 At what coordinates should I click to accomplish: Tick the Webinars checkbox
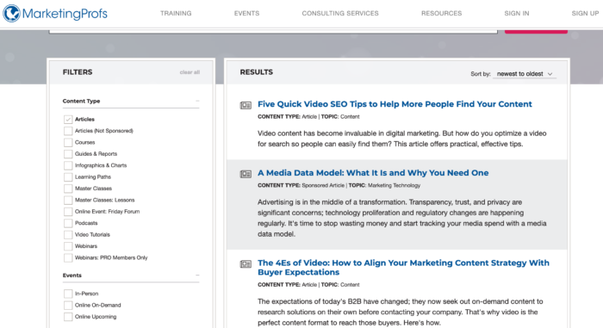tap(68, 246)
